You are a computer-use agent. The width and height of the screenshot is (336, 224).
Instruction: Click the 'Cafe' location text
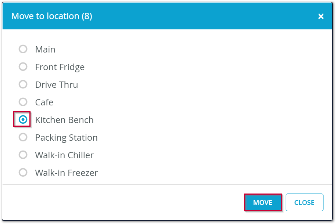(44, 102)
